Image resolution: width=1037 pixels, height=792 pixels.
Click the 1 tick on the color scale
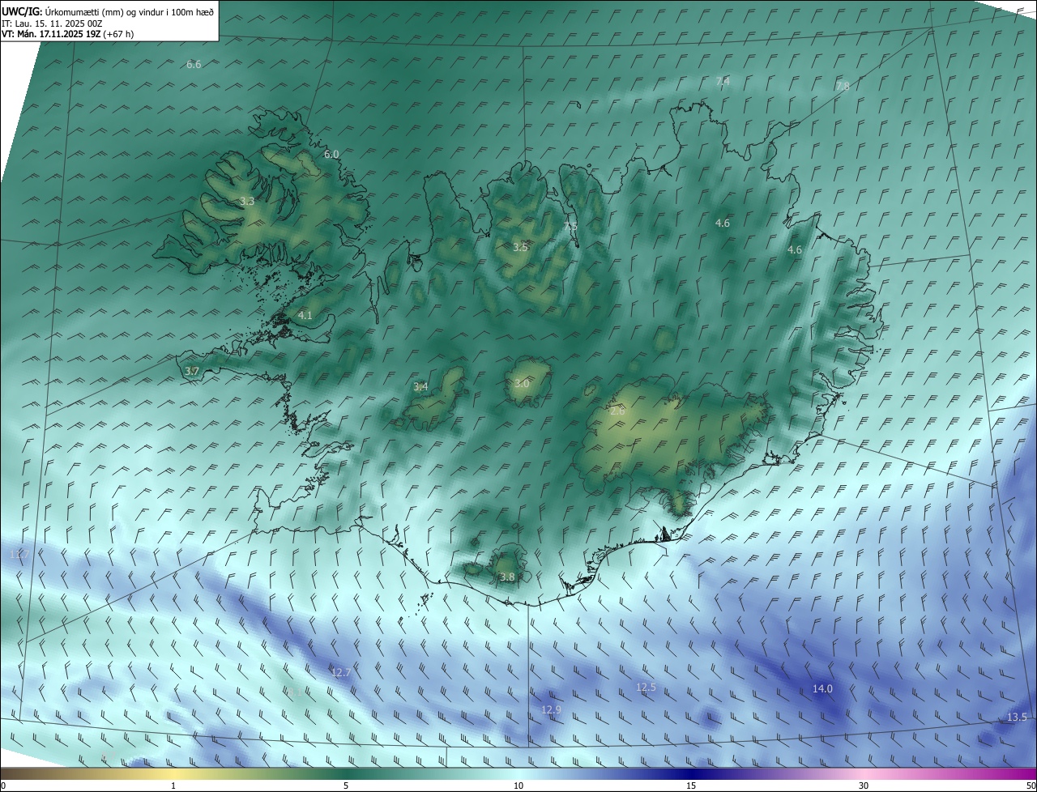click(x=173, y=786)
